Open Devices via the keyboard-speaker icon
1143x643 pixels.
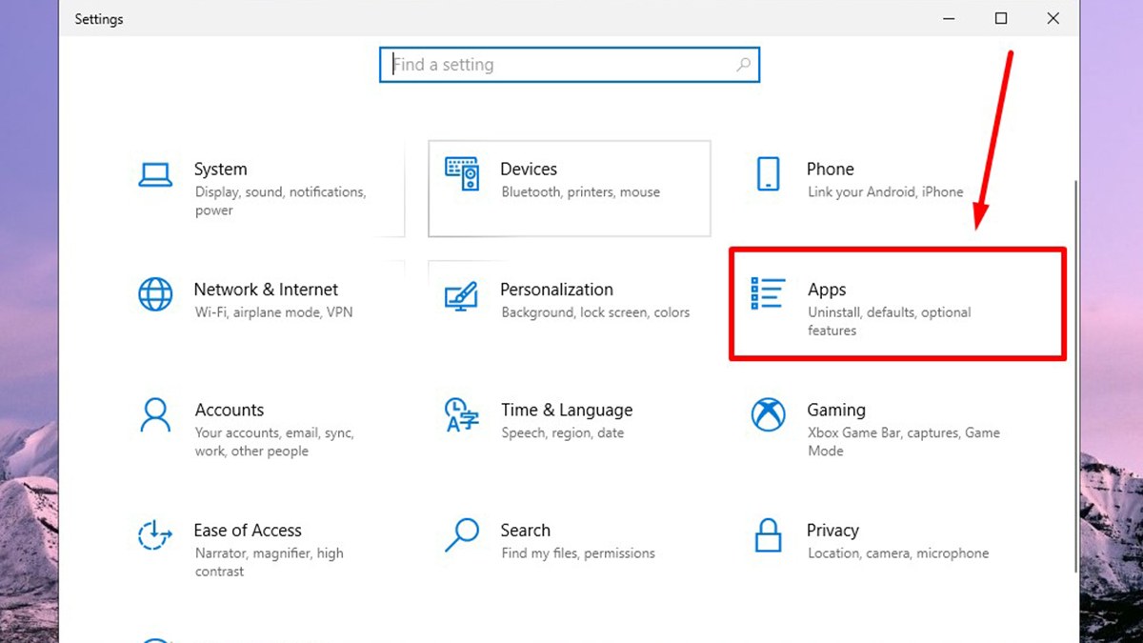(x=462, y=174)
